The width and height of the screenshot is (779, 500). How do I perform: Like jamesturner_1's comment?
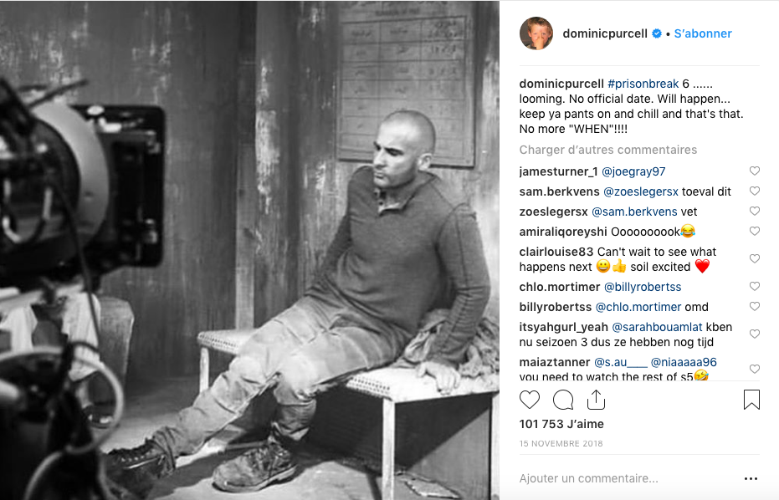754,171
